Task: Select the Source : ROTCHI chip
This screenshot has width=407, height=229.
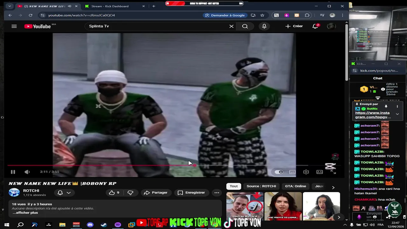Action: (x=261, y=186)
